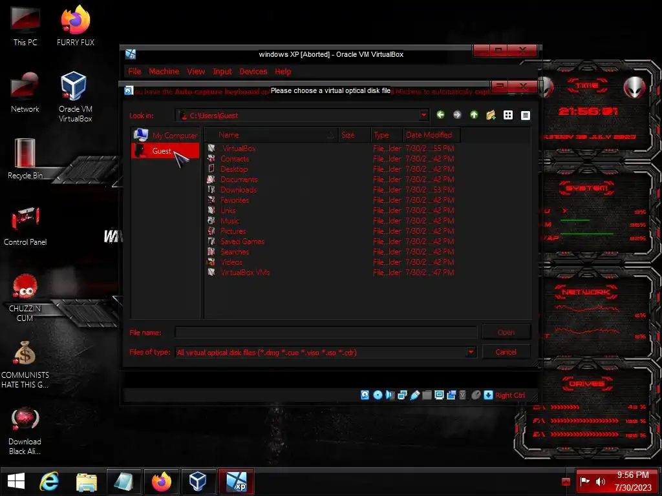Select Guest in the sidebar
Viewport: 662px width, 496px height.
(x=165, y=150)
